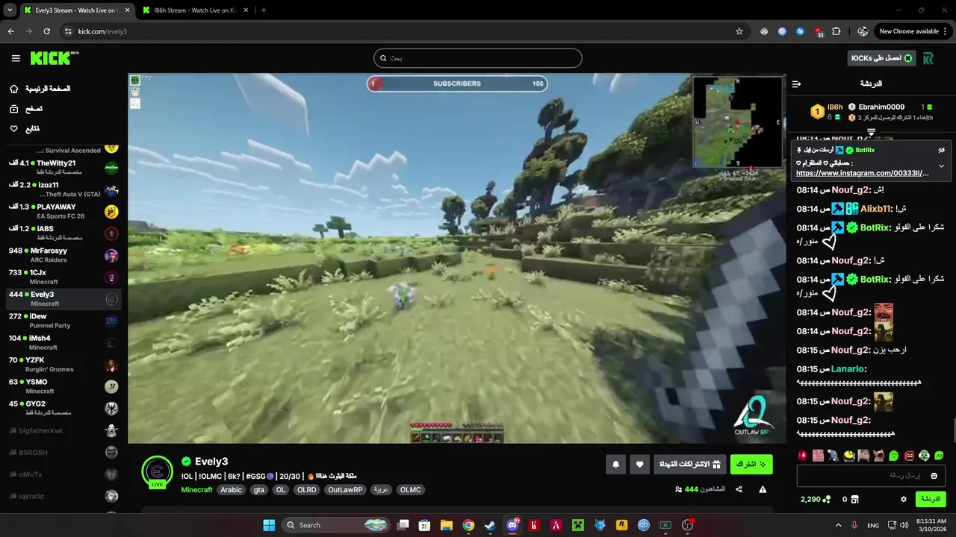
Task: Unpin the BotRix pinned message icon
Action: click(x=942, y=150)
